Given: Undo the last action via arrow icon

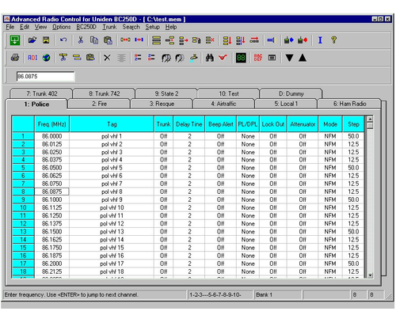Looking at the screenshot, I should pyautogui.click(x=63, y=40).
